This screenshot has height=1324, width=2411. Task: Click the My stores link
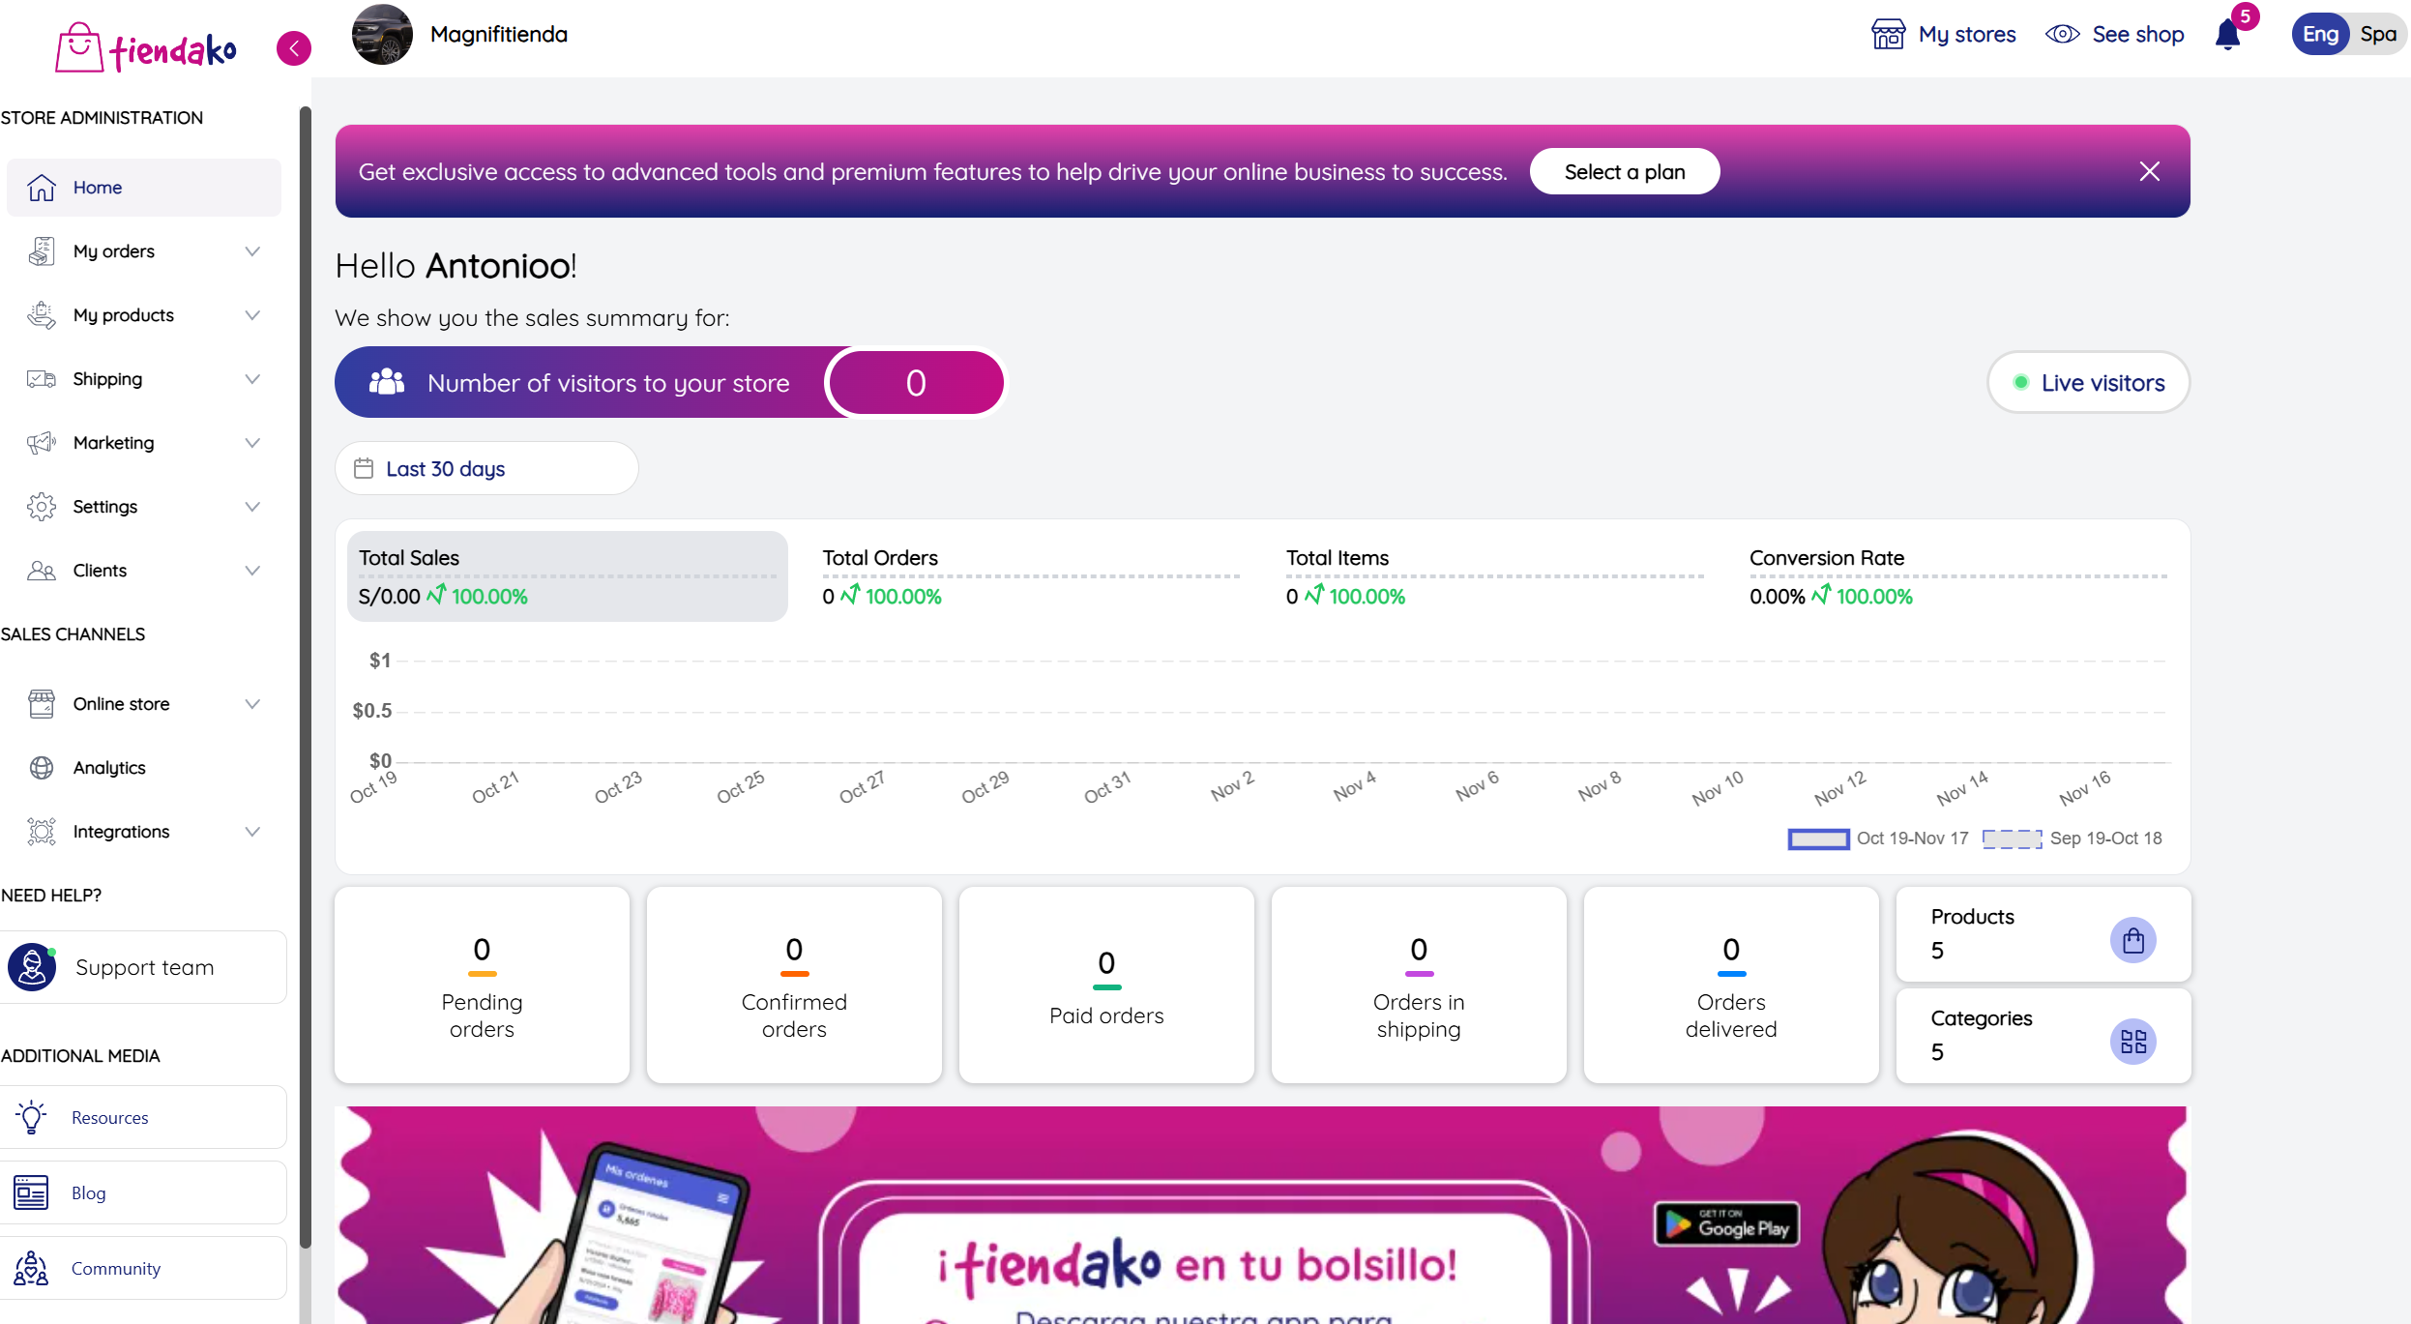tap(1944, 35)
